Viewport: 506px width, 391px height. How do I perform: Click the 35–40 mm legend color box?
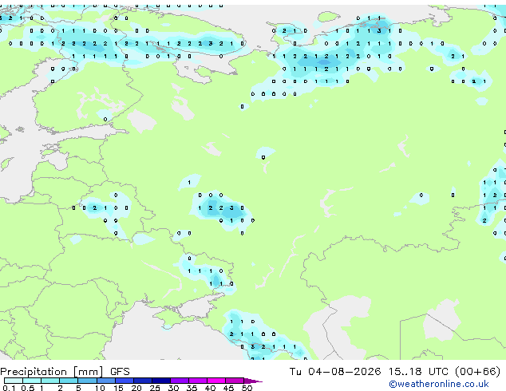(x=198, y=381)
